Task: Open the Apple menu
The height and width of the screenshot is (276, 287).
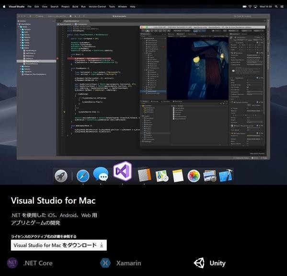Action: coord(4,7)
